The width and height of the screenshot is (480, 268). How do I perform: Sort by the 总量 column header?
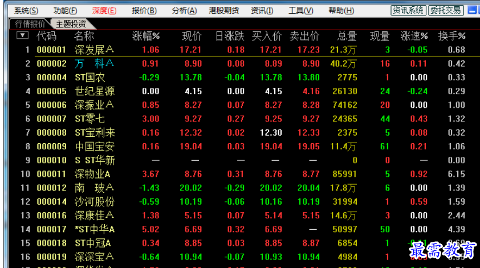(347, 36)
